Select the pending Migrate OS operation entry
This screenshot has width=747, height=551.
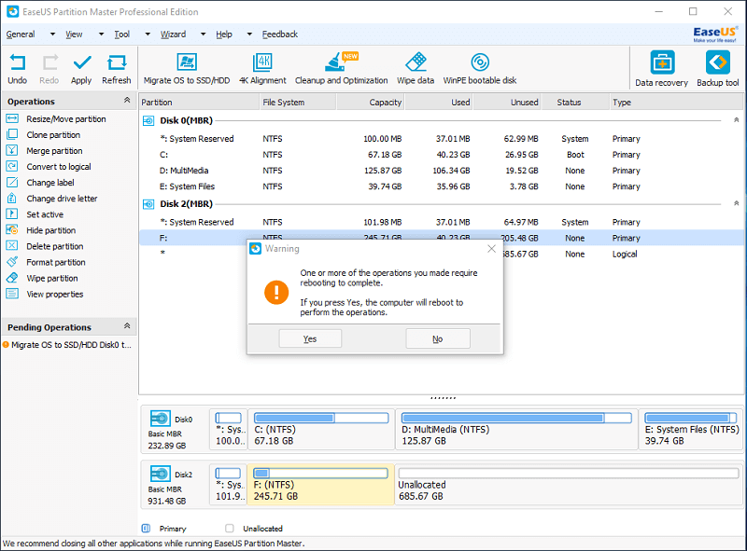pyautogui.click(x=67, y=345)
